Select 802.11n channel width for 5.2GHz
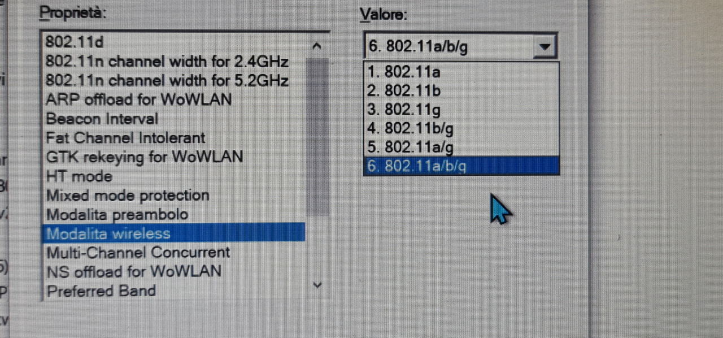The image size is (723, 338). (x=174, y=80)
